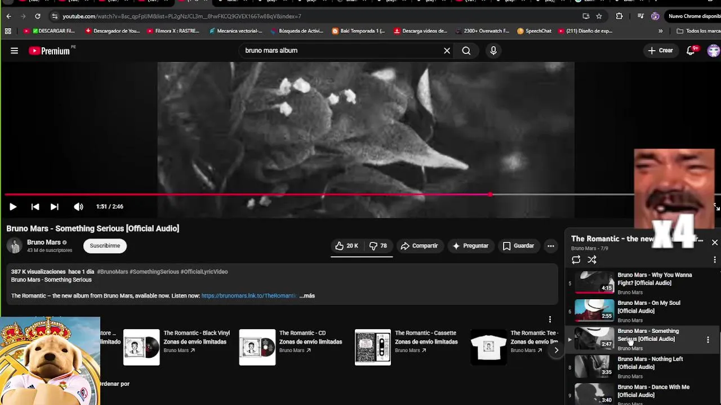The height and width of the screenshot is (405, 721).
Task: Open 'Mecanica vectorial-...' bookmark
Action: 235,31
